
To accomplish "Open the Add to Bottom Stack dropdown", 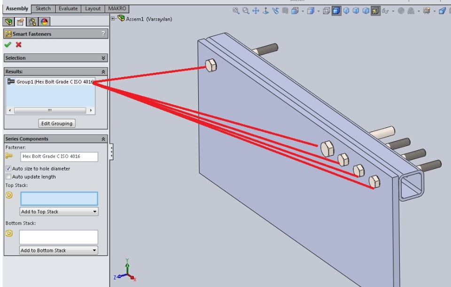I will (59, 250).
